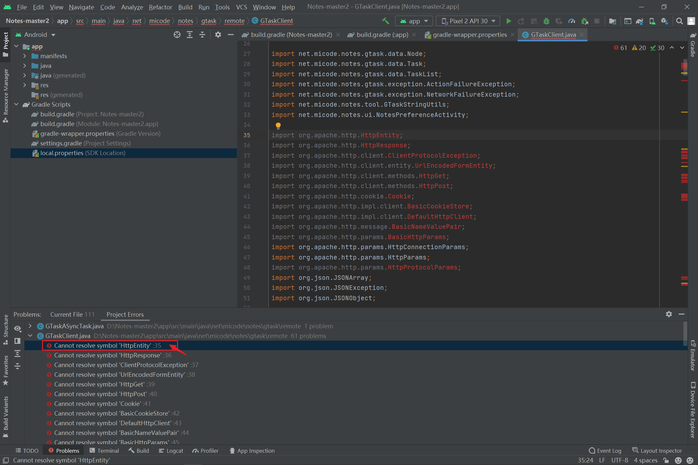The image size is (698, 465).
Task: Open the AVD Manager icon
Action: pyautogui.click(x=652, y=21)
